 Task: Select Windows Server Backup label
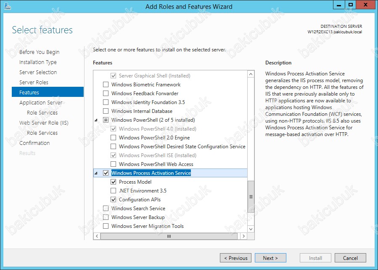click(138, 217)
